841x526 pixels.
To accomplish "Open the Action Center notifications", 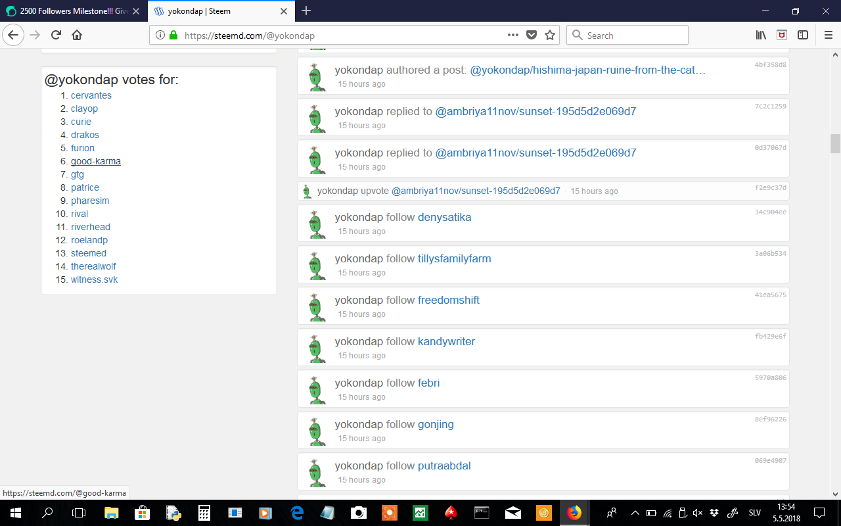I will [819, 512].
